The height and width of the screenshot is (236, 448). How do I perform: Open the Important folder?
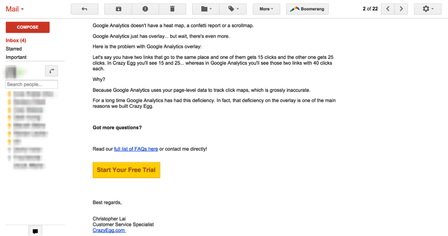(x=16, y=57)
